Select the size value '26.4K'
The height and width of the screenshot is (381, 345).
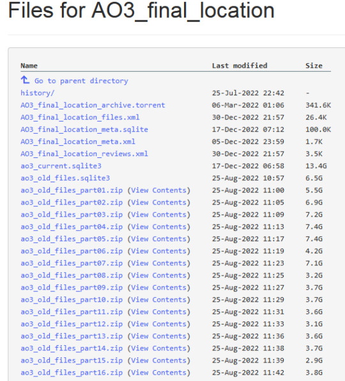[x=316, y=118]
